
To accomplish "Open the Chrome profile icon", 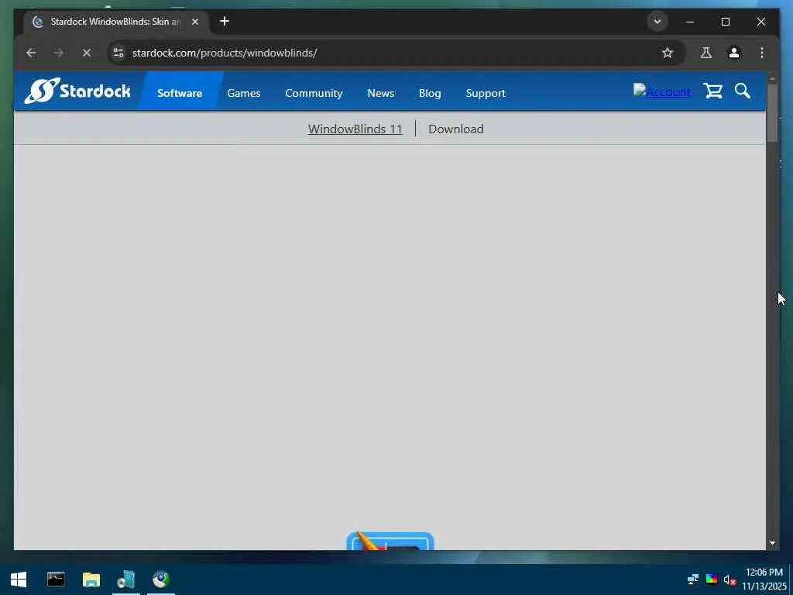I will coord(734,53).
